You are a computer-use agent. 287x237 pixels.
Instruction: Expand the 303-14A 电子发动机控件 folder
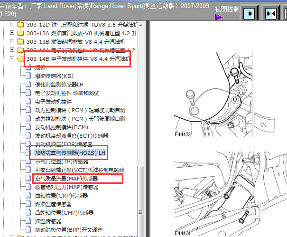pyautogui.click(x=12, y=49)
